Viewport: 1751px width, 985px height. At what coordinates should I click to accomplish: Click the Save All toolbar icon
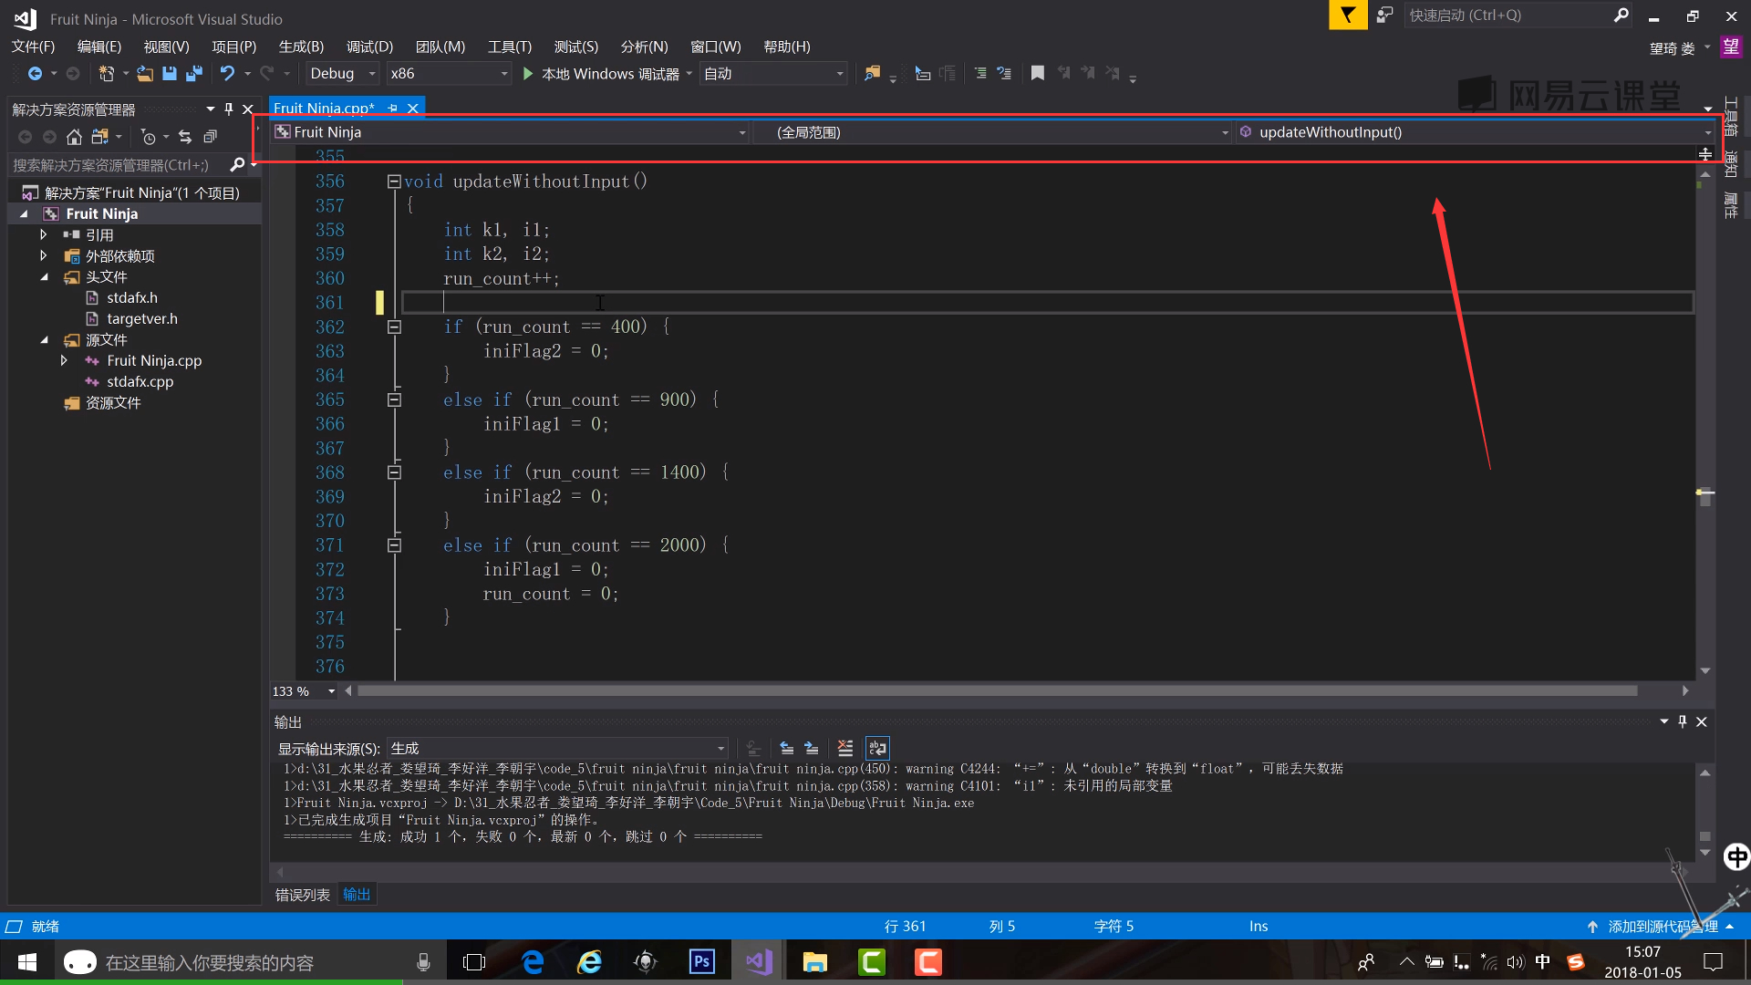pos(193,74)
